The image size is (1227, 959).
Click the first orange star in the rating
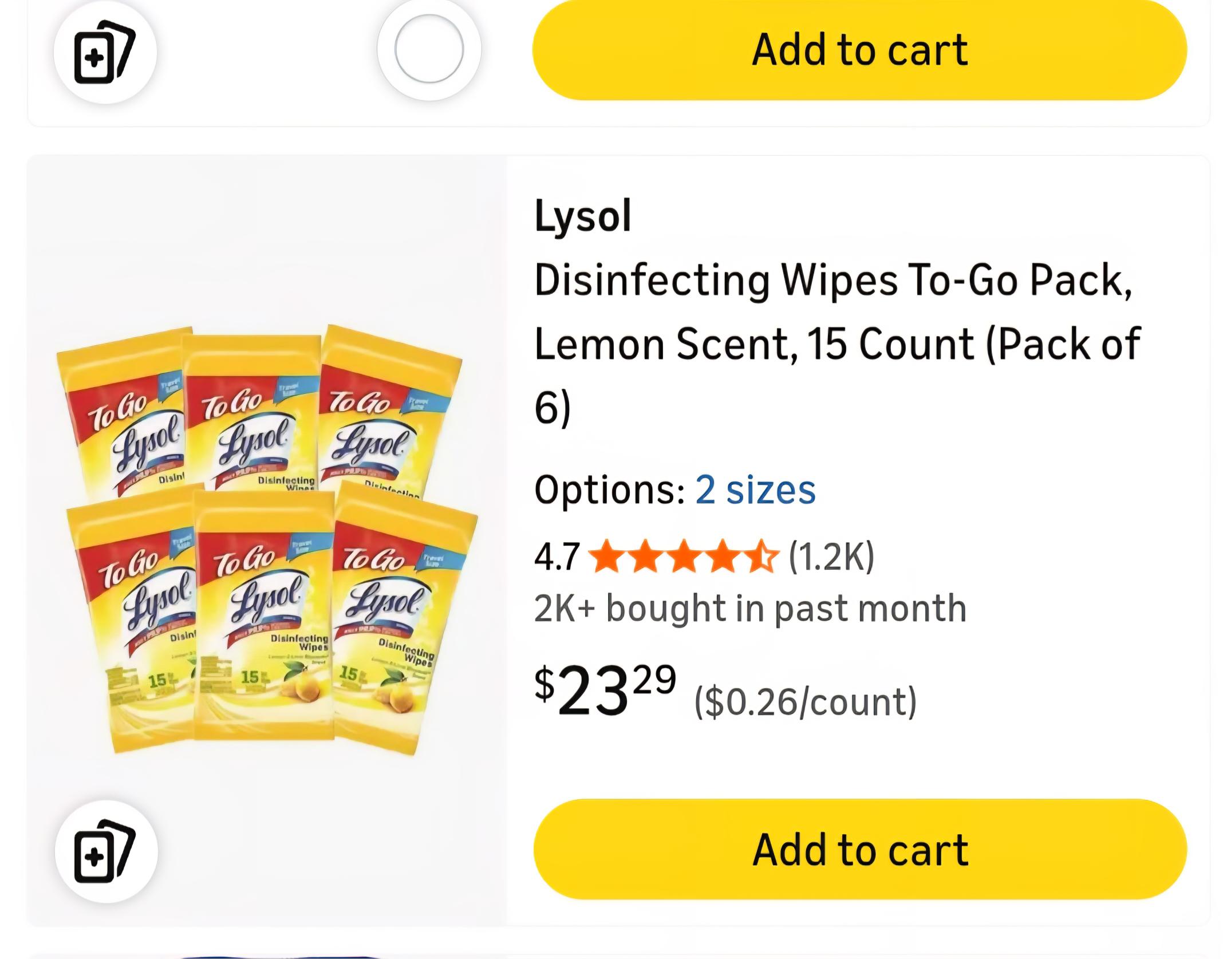[607, 557]
